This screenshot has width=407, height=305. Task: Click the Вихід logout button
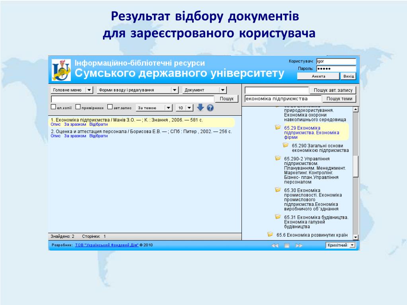coord(349,76)
